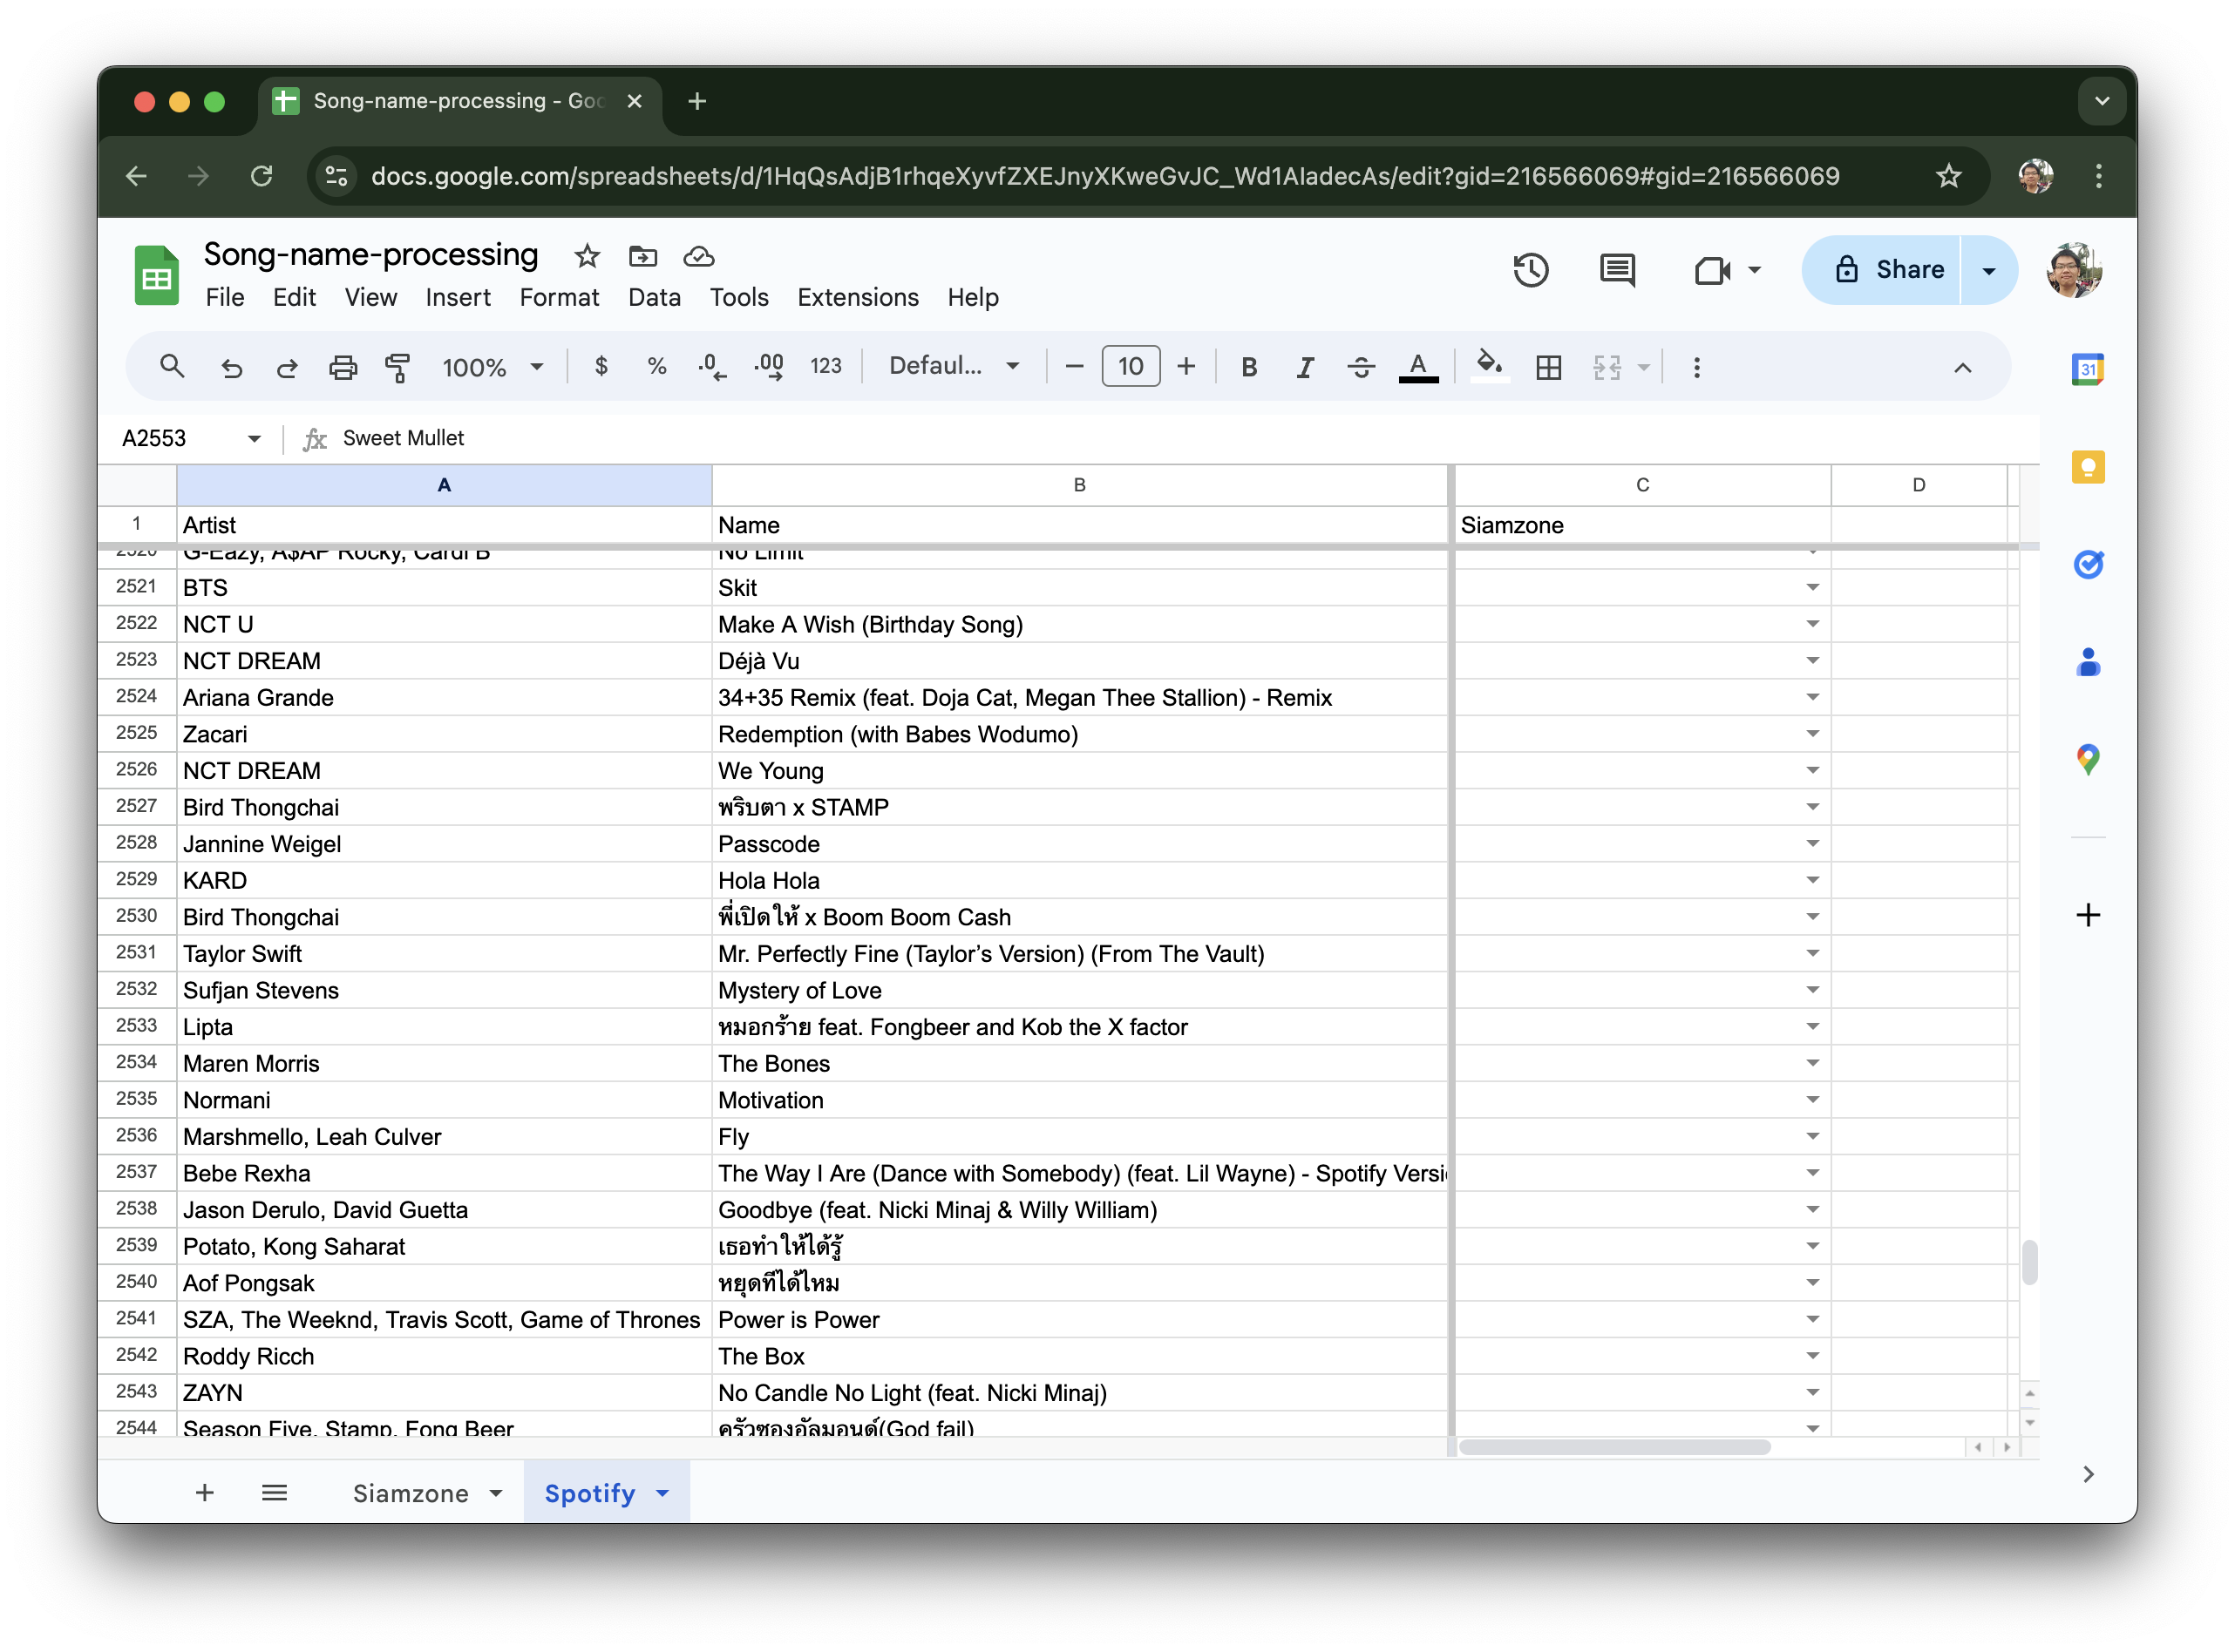This screenshot has height=1652, width=2235.
Task: Click the horizontal scrollbar thumb
Action: [x=1613, y=1447]
